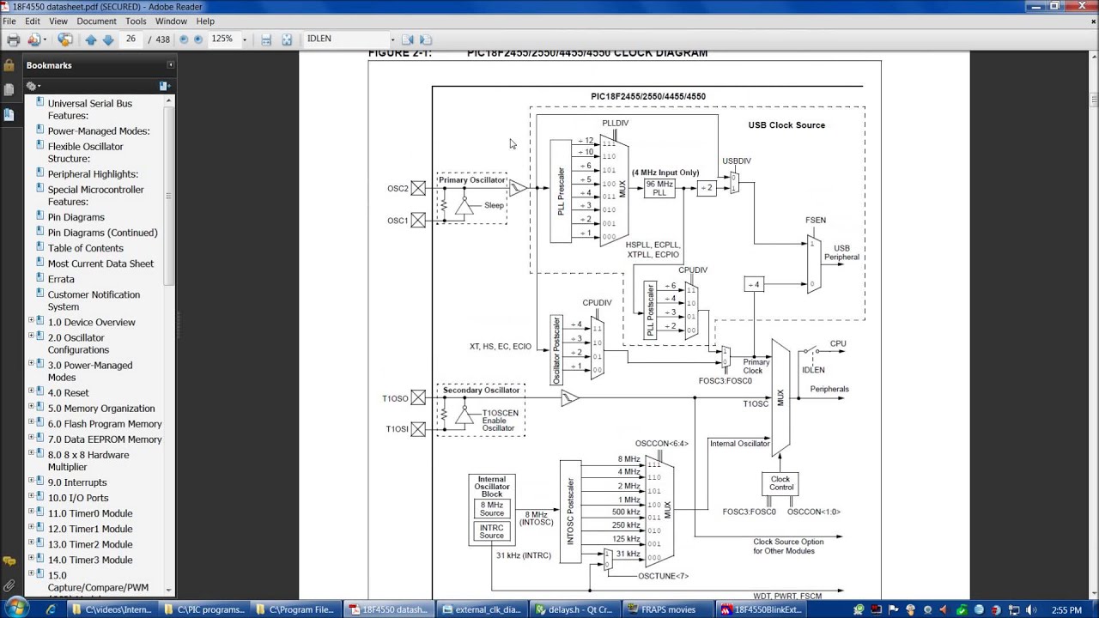Switch to C:\PIC programs taskbar folder
Screen dimensions: 1099x618
[x=204, y=609]
